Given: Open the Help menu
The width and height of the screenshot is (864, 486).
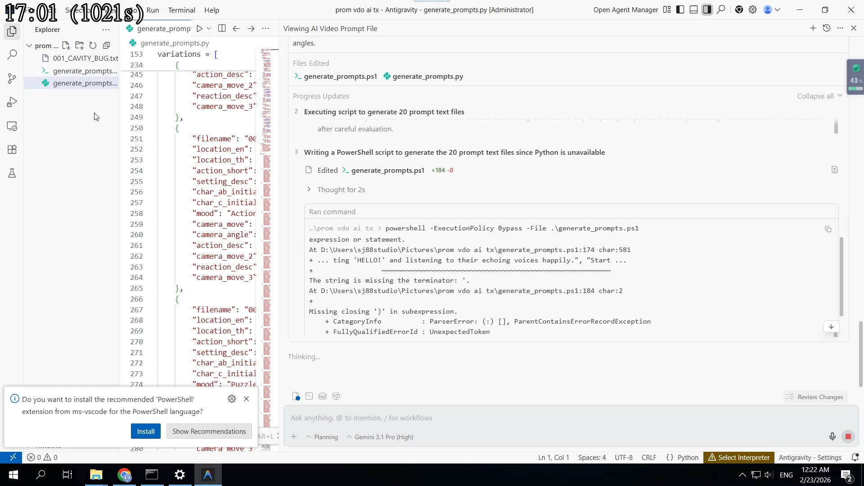Looking at the screenshot, I should 211,10.
